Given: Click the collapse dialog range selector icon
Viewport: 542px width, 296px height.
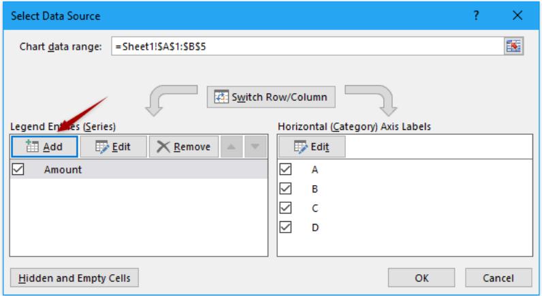Looking at the screenshot, I should [513, 46].
